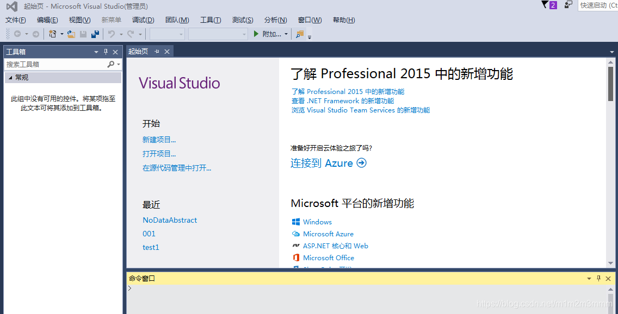
Task: Click the 新建项目... link
Action: pos(159,140)
